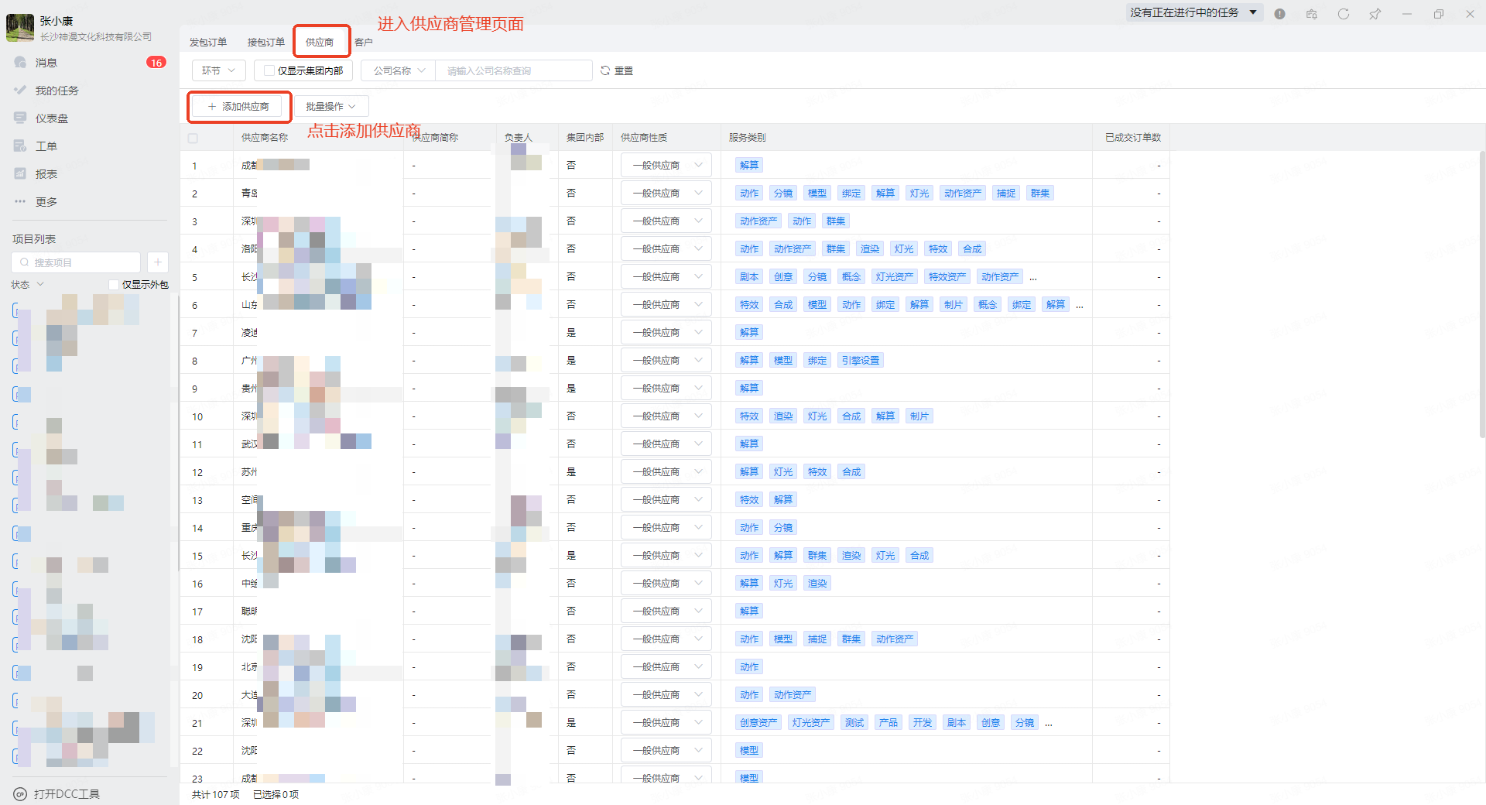Viewport: 1486px width, 805px height.
Task: Enable the 仅显示集团内部 checkbox
Action: point(269,71)
